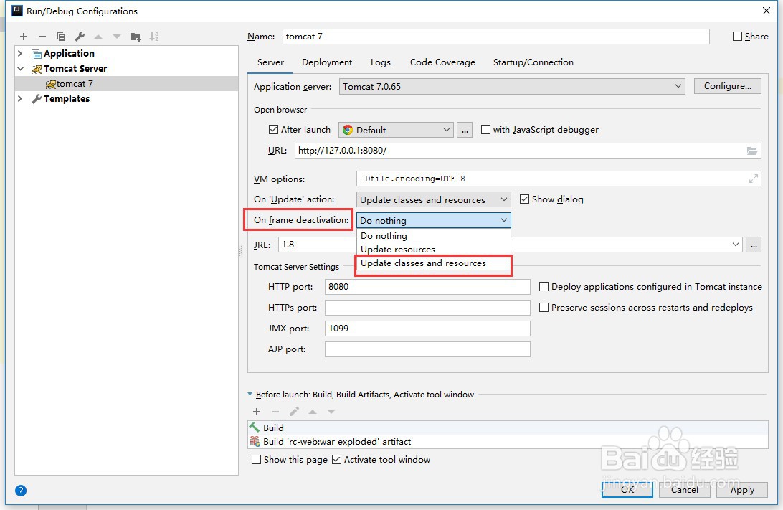This screenshot has height=510, width=783.
Task: Click the OK button
Action: coord(627,490)
